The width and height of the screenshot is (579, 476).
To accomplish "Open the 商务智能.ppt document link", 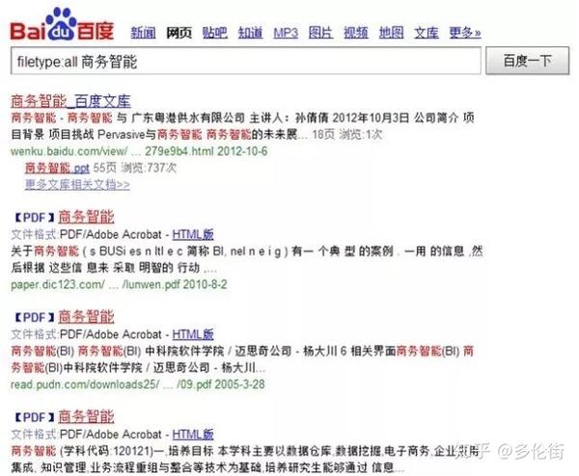I will (x=57, y=168).
